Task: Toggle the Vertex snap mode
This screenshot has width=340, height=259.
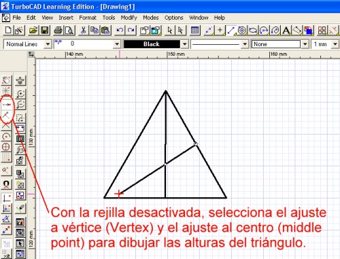Action: click(x=6, y=116)
